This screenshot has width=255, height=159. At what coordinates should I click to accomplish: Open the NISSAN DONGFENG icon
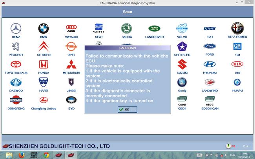point(16,100)
